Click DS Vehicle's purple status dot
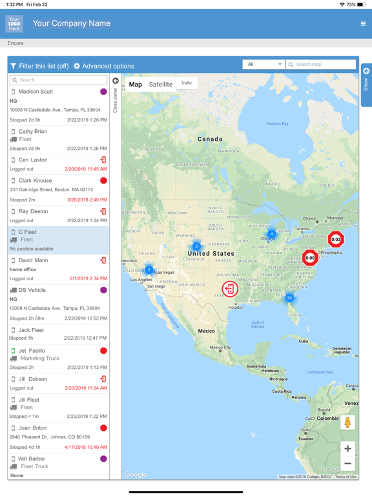The image size is (372, 496). click(x=103, y=290)
